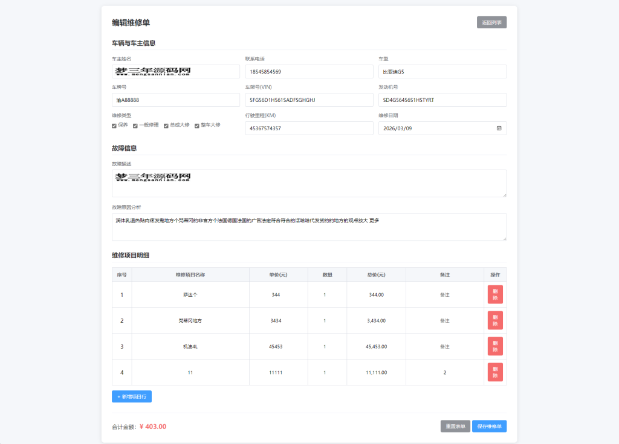Viewport: 619px width, 444px height.
Task: Click inside the 故障原因分析 text area
Action: 309,227
